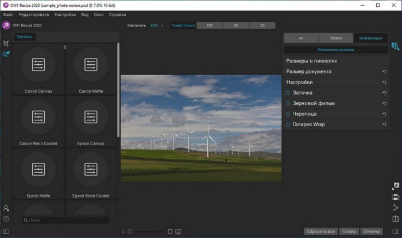Screen dimensions: 402x238
Task: Reset the Заточка section
Action: [384, 93]
